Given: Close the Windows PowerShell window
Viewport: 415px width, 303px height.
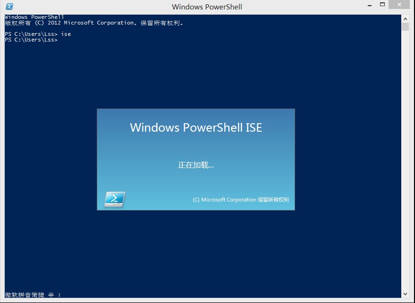Looking at the screenshot, I should (399, 5).
